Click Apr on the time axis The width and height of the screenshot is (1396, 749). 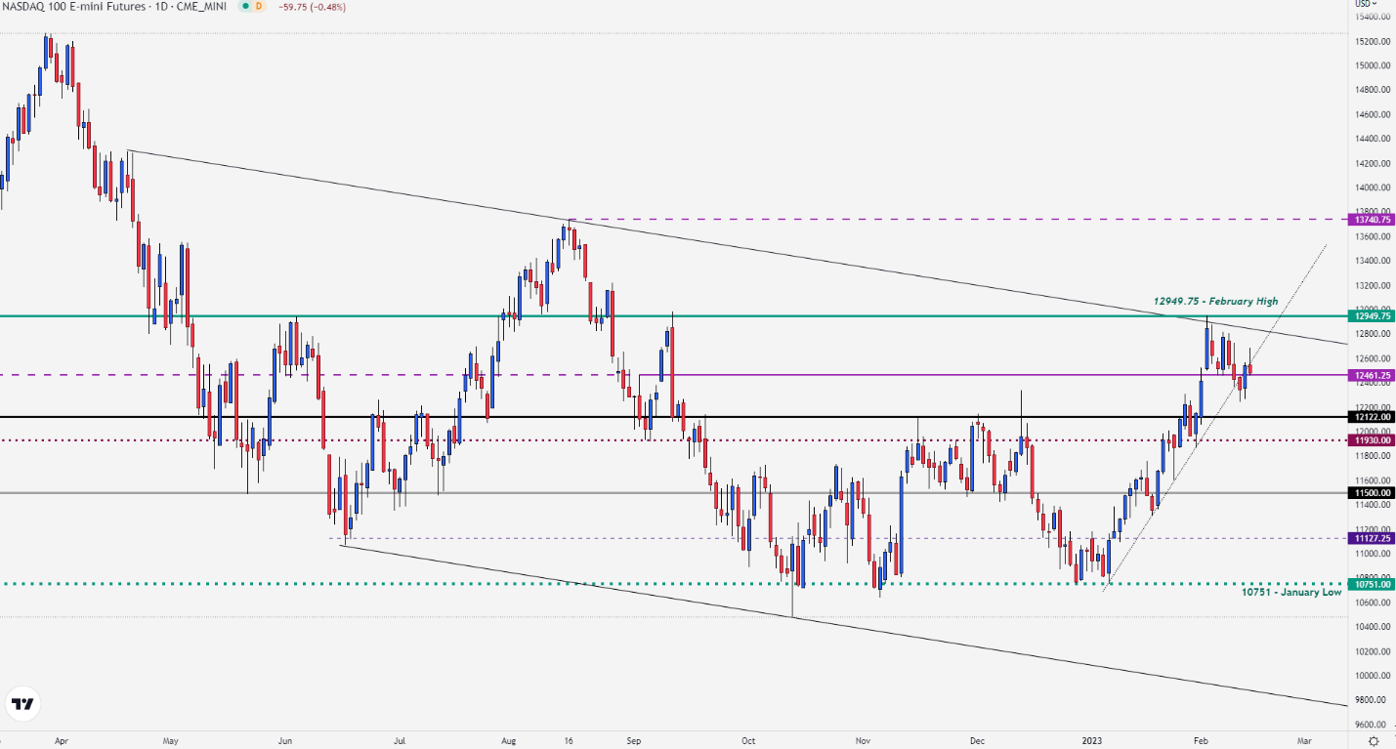(63, 741)
